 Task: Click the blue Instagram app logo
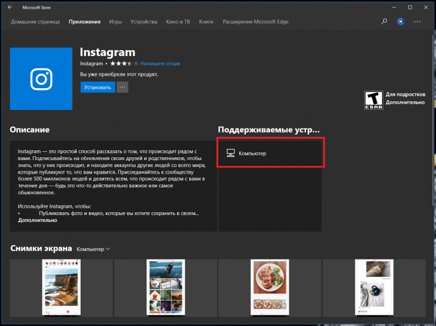coord(41,79)
